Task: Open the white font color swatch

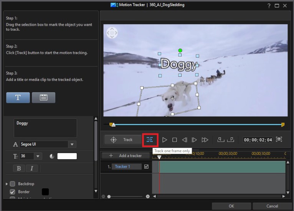Action: click(67, 156)
